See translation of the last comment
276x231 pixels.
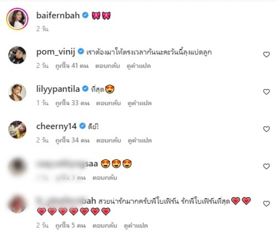(136, 225)
